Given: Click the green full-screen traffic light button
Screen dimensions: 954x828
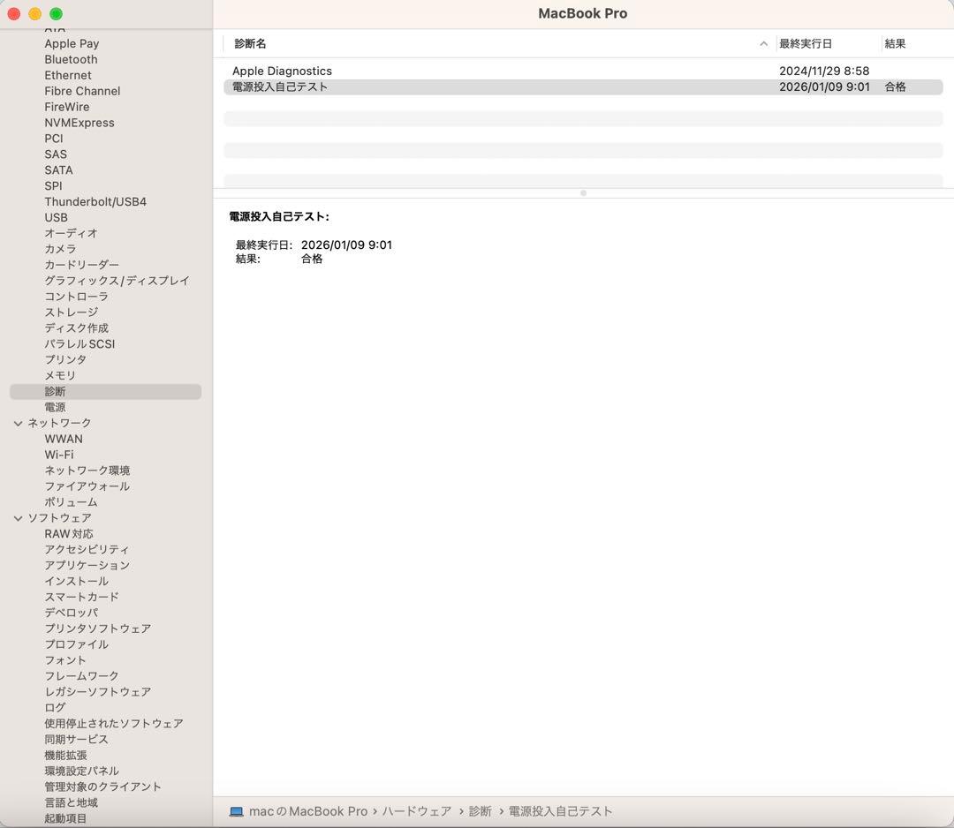Looking at the screenshot, I should [57, 14].
